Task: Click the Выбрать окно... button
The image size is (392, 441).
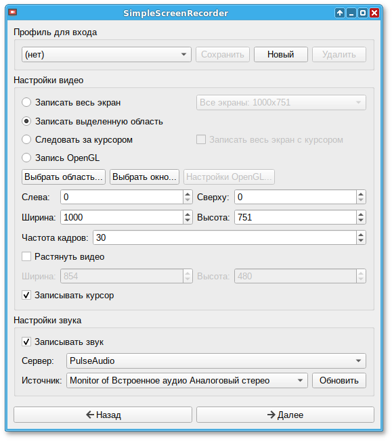Action: coord(144,177)
